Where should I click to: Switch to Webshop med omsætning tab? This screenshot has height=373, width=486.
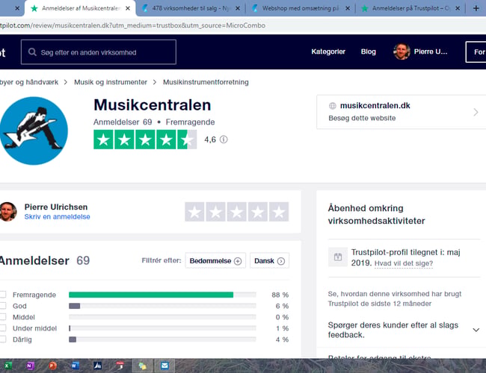301,8
